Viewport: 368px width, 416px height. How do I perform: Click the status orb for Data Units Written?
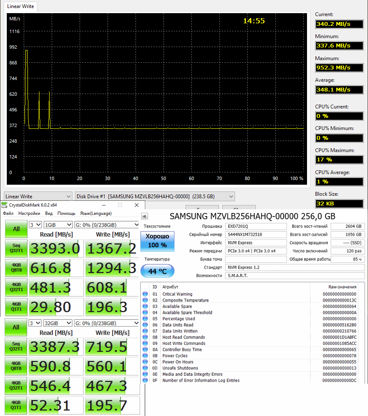click(x=145, y=331)
